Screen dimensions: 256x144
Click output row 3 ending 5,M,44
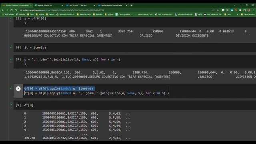pos(77,126)
